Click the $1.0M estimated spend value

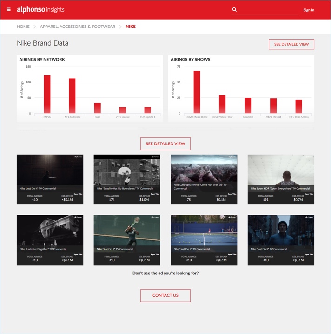click(x=144, y=200)
